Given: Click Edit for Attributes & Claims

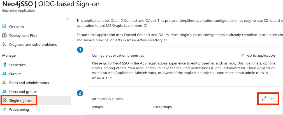Looking at the screenshot, I should point(268,99).
